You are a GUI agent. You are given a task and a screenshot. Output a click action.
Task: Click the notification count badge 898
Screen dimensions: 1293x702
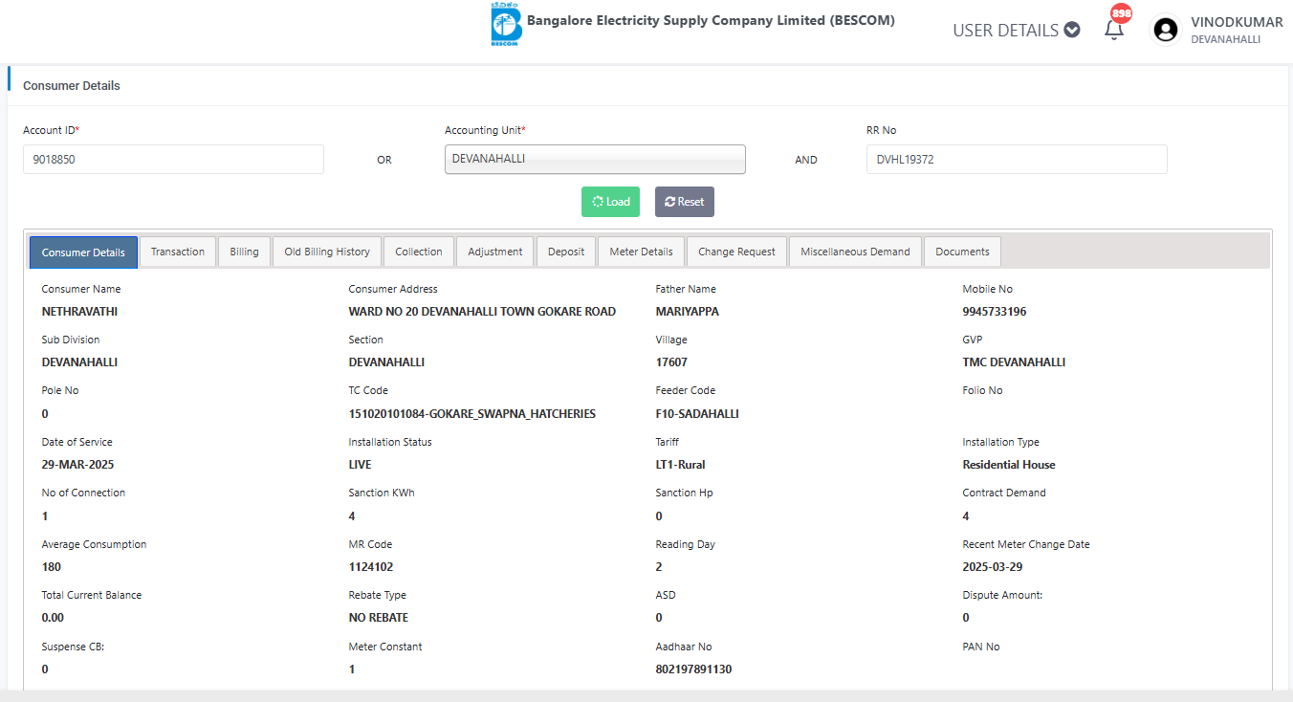(x=1121, y=13)
